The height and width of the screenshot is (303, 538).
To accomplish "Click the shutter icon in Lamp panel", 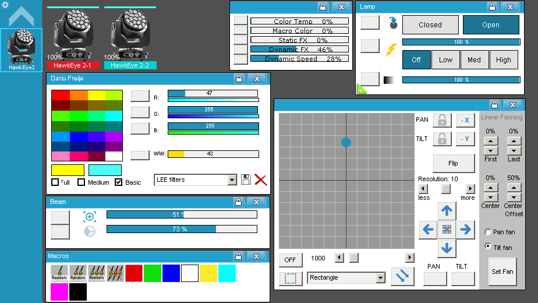I will 391,23.
